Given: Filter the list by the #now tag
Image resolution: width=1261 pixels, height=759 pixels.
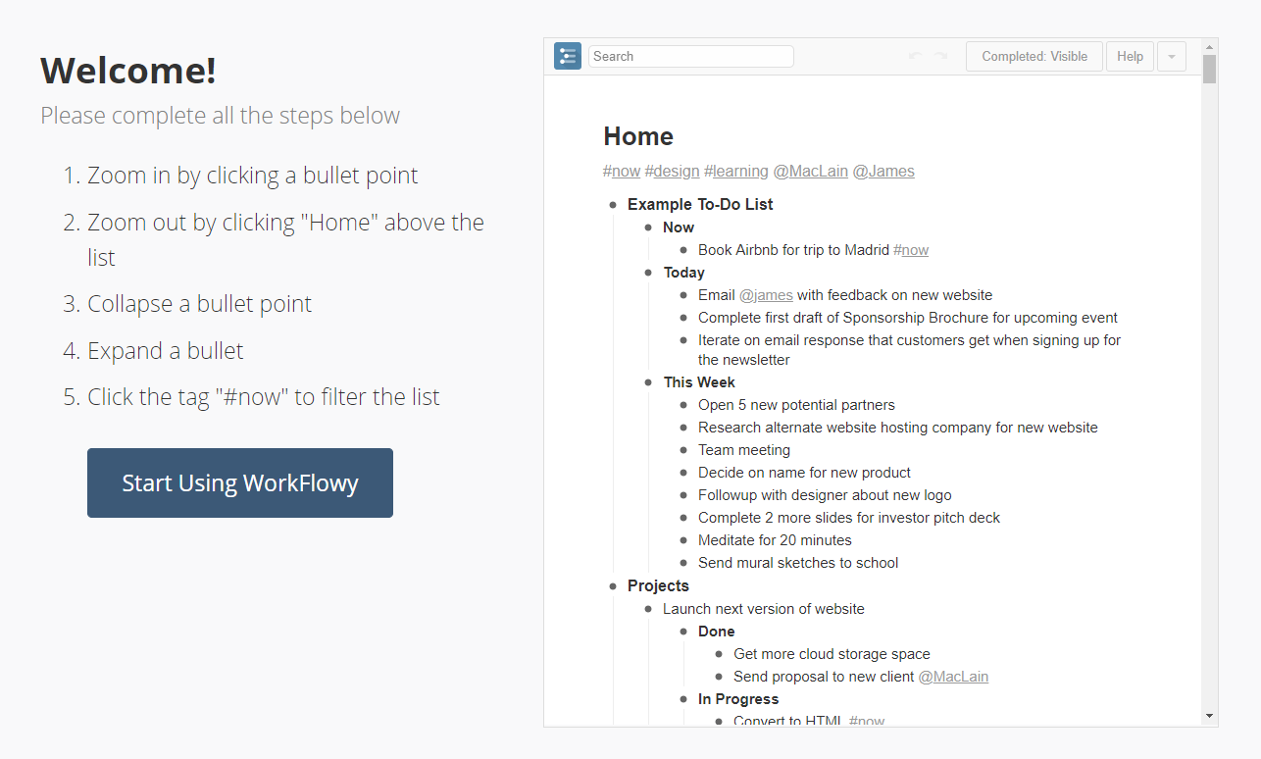Looking at the screenshot, I should click(622, 170).
